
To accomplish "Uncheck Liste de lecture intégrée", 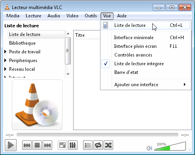I will tap(146, 64).
